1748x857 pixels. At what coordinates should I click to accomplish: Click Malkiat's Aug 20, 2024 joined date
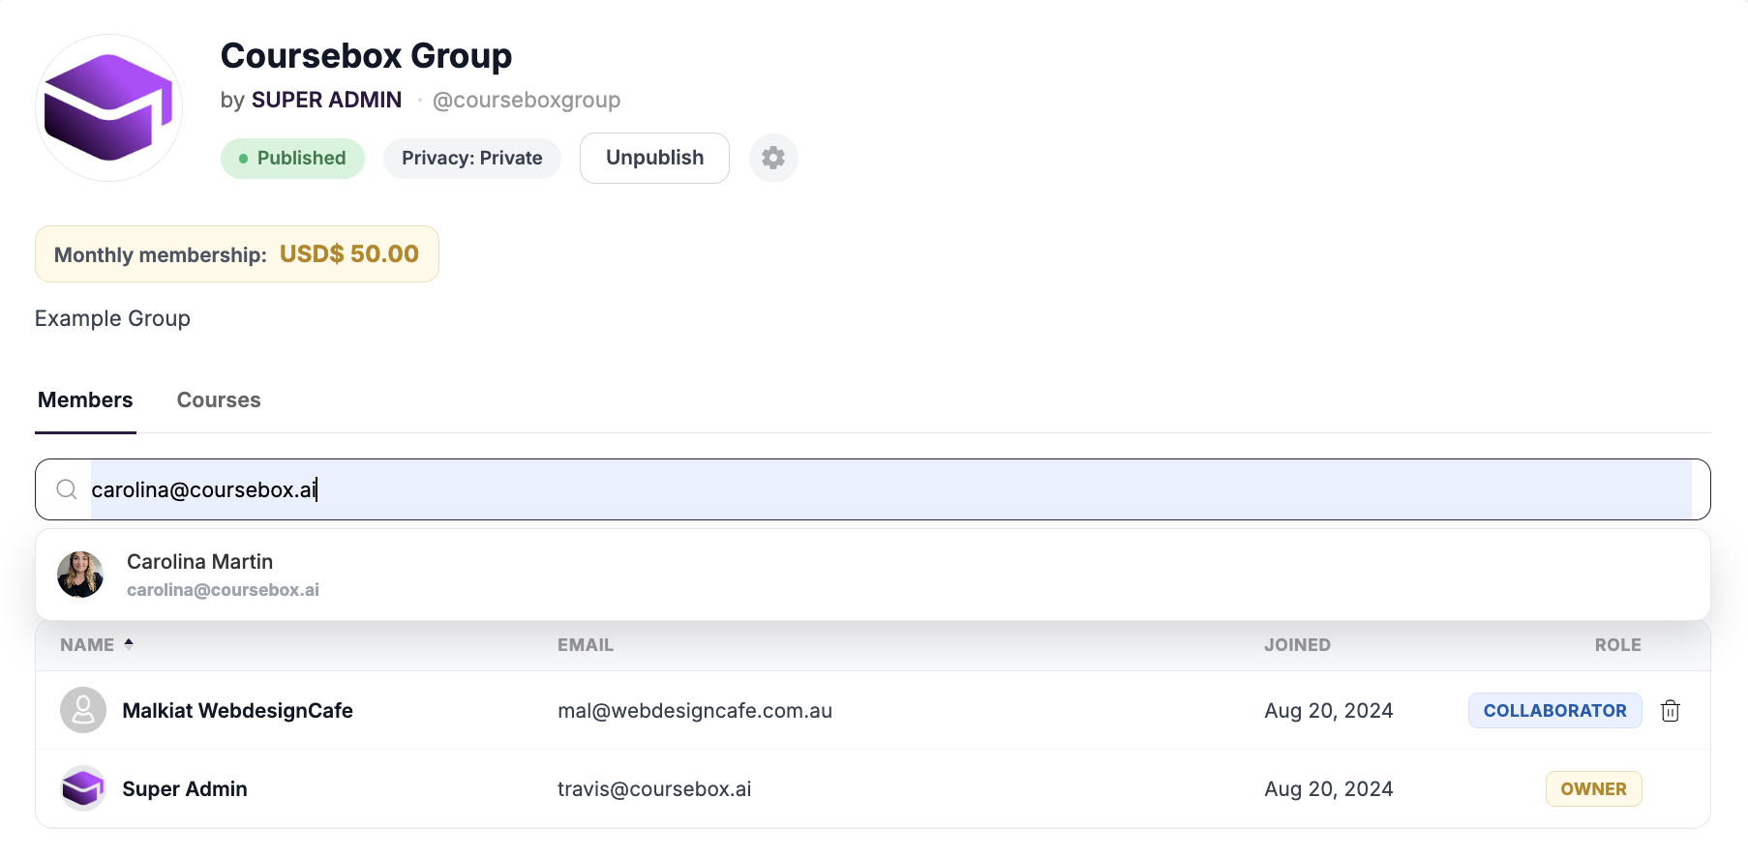tap(1328, 711)
